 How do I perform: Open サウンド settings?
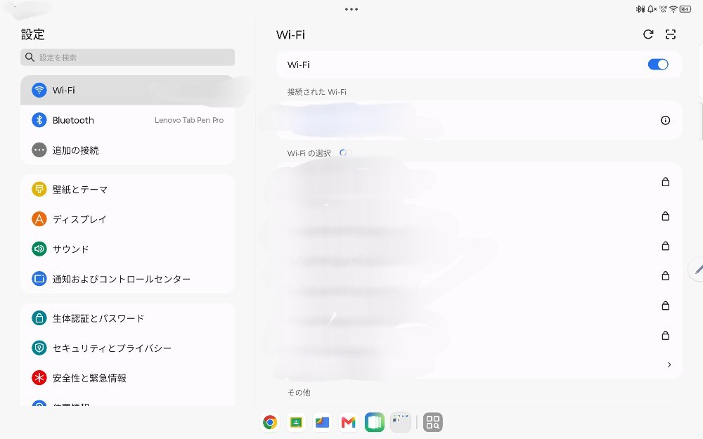tap(127, 249)
